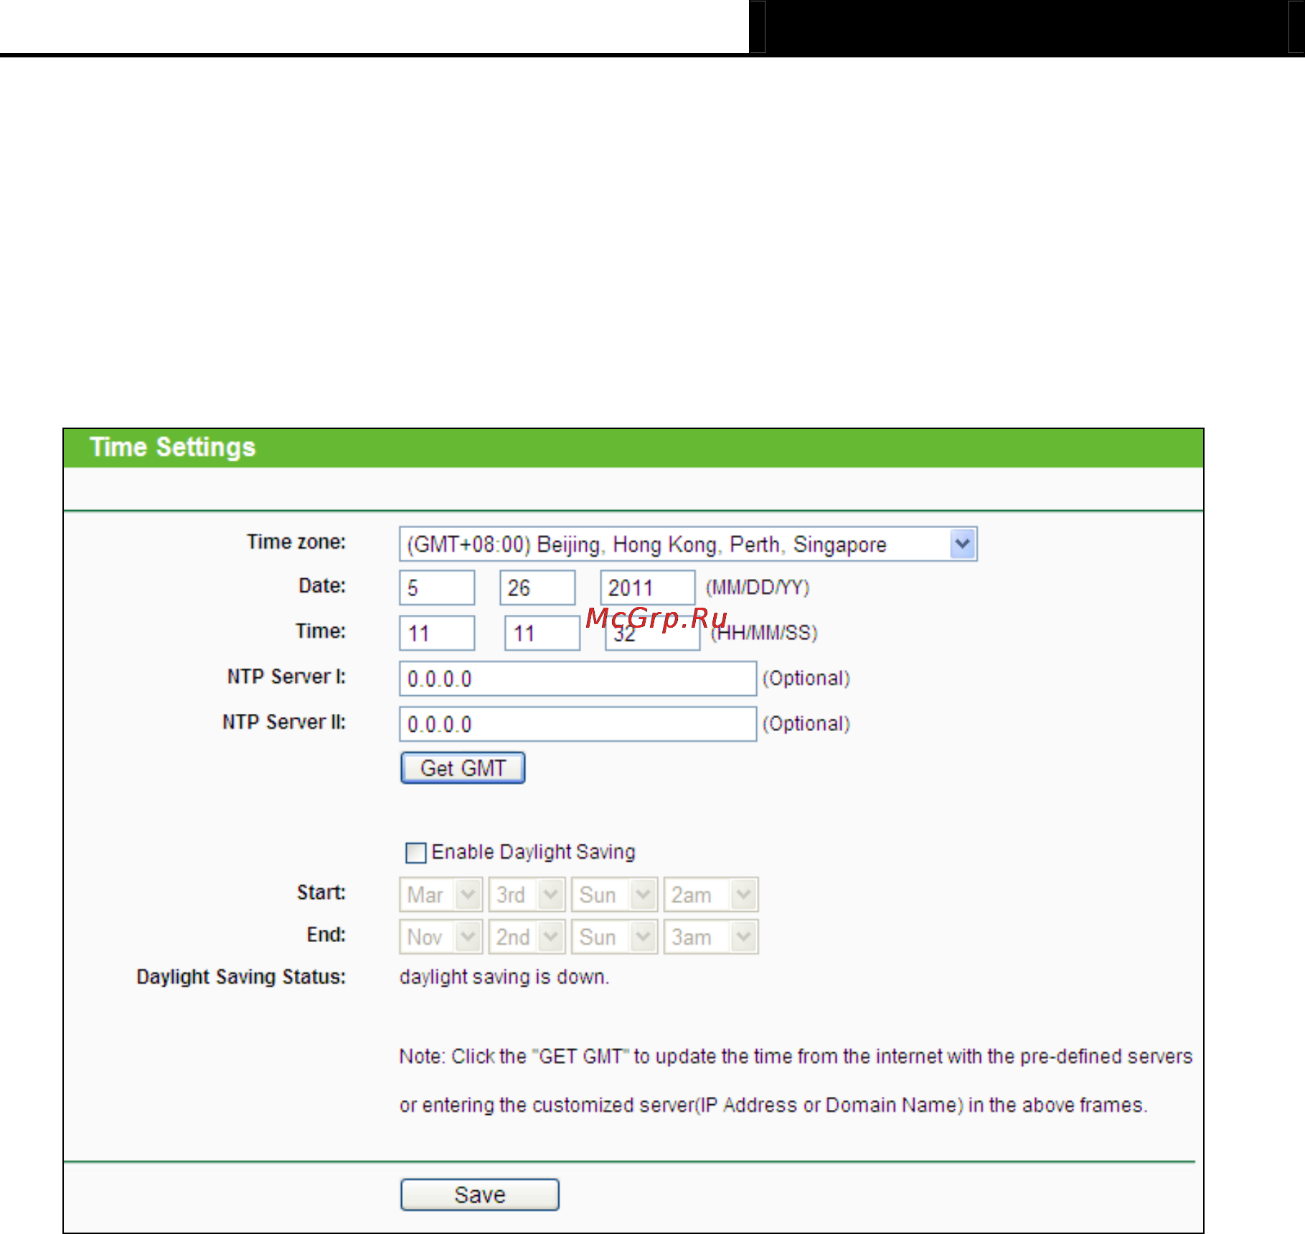Open the Start week dropdown showing 3rd
This screenshot has width=1305, height=1234.
[527, 895]
